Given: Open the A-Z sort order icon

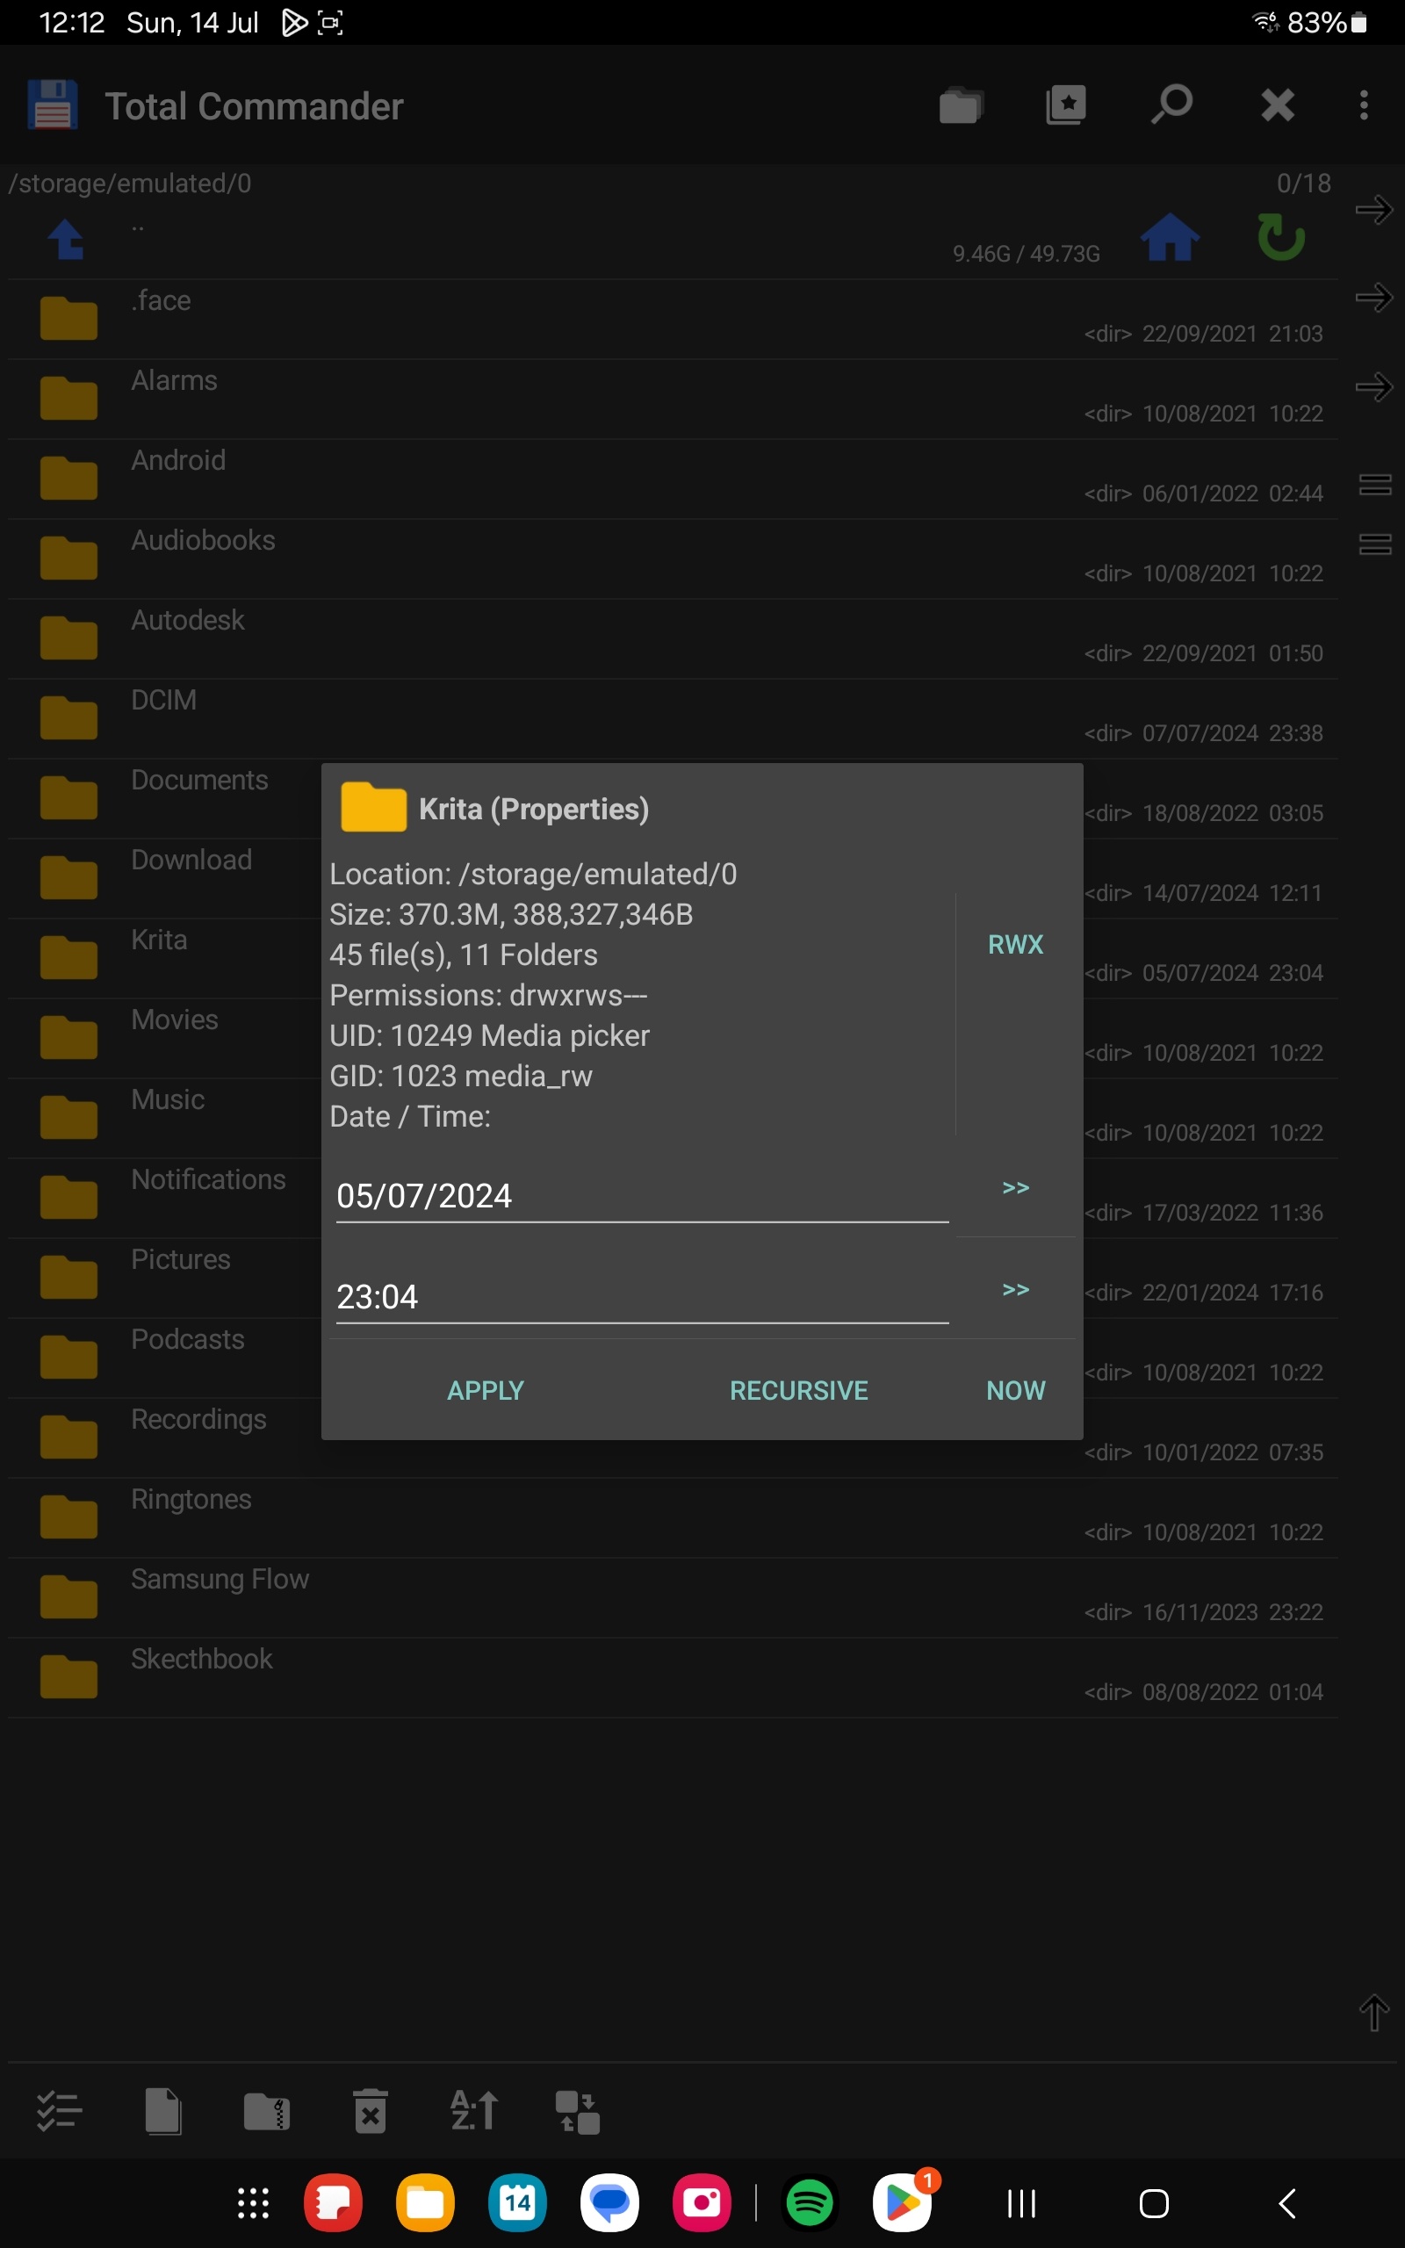Looking at the screenshot, I should click(x=474, y=2110).
